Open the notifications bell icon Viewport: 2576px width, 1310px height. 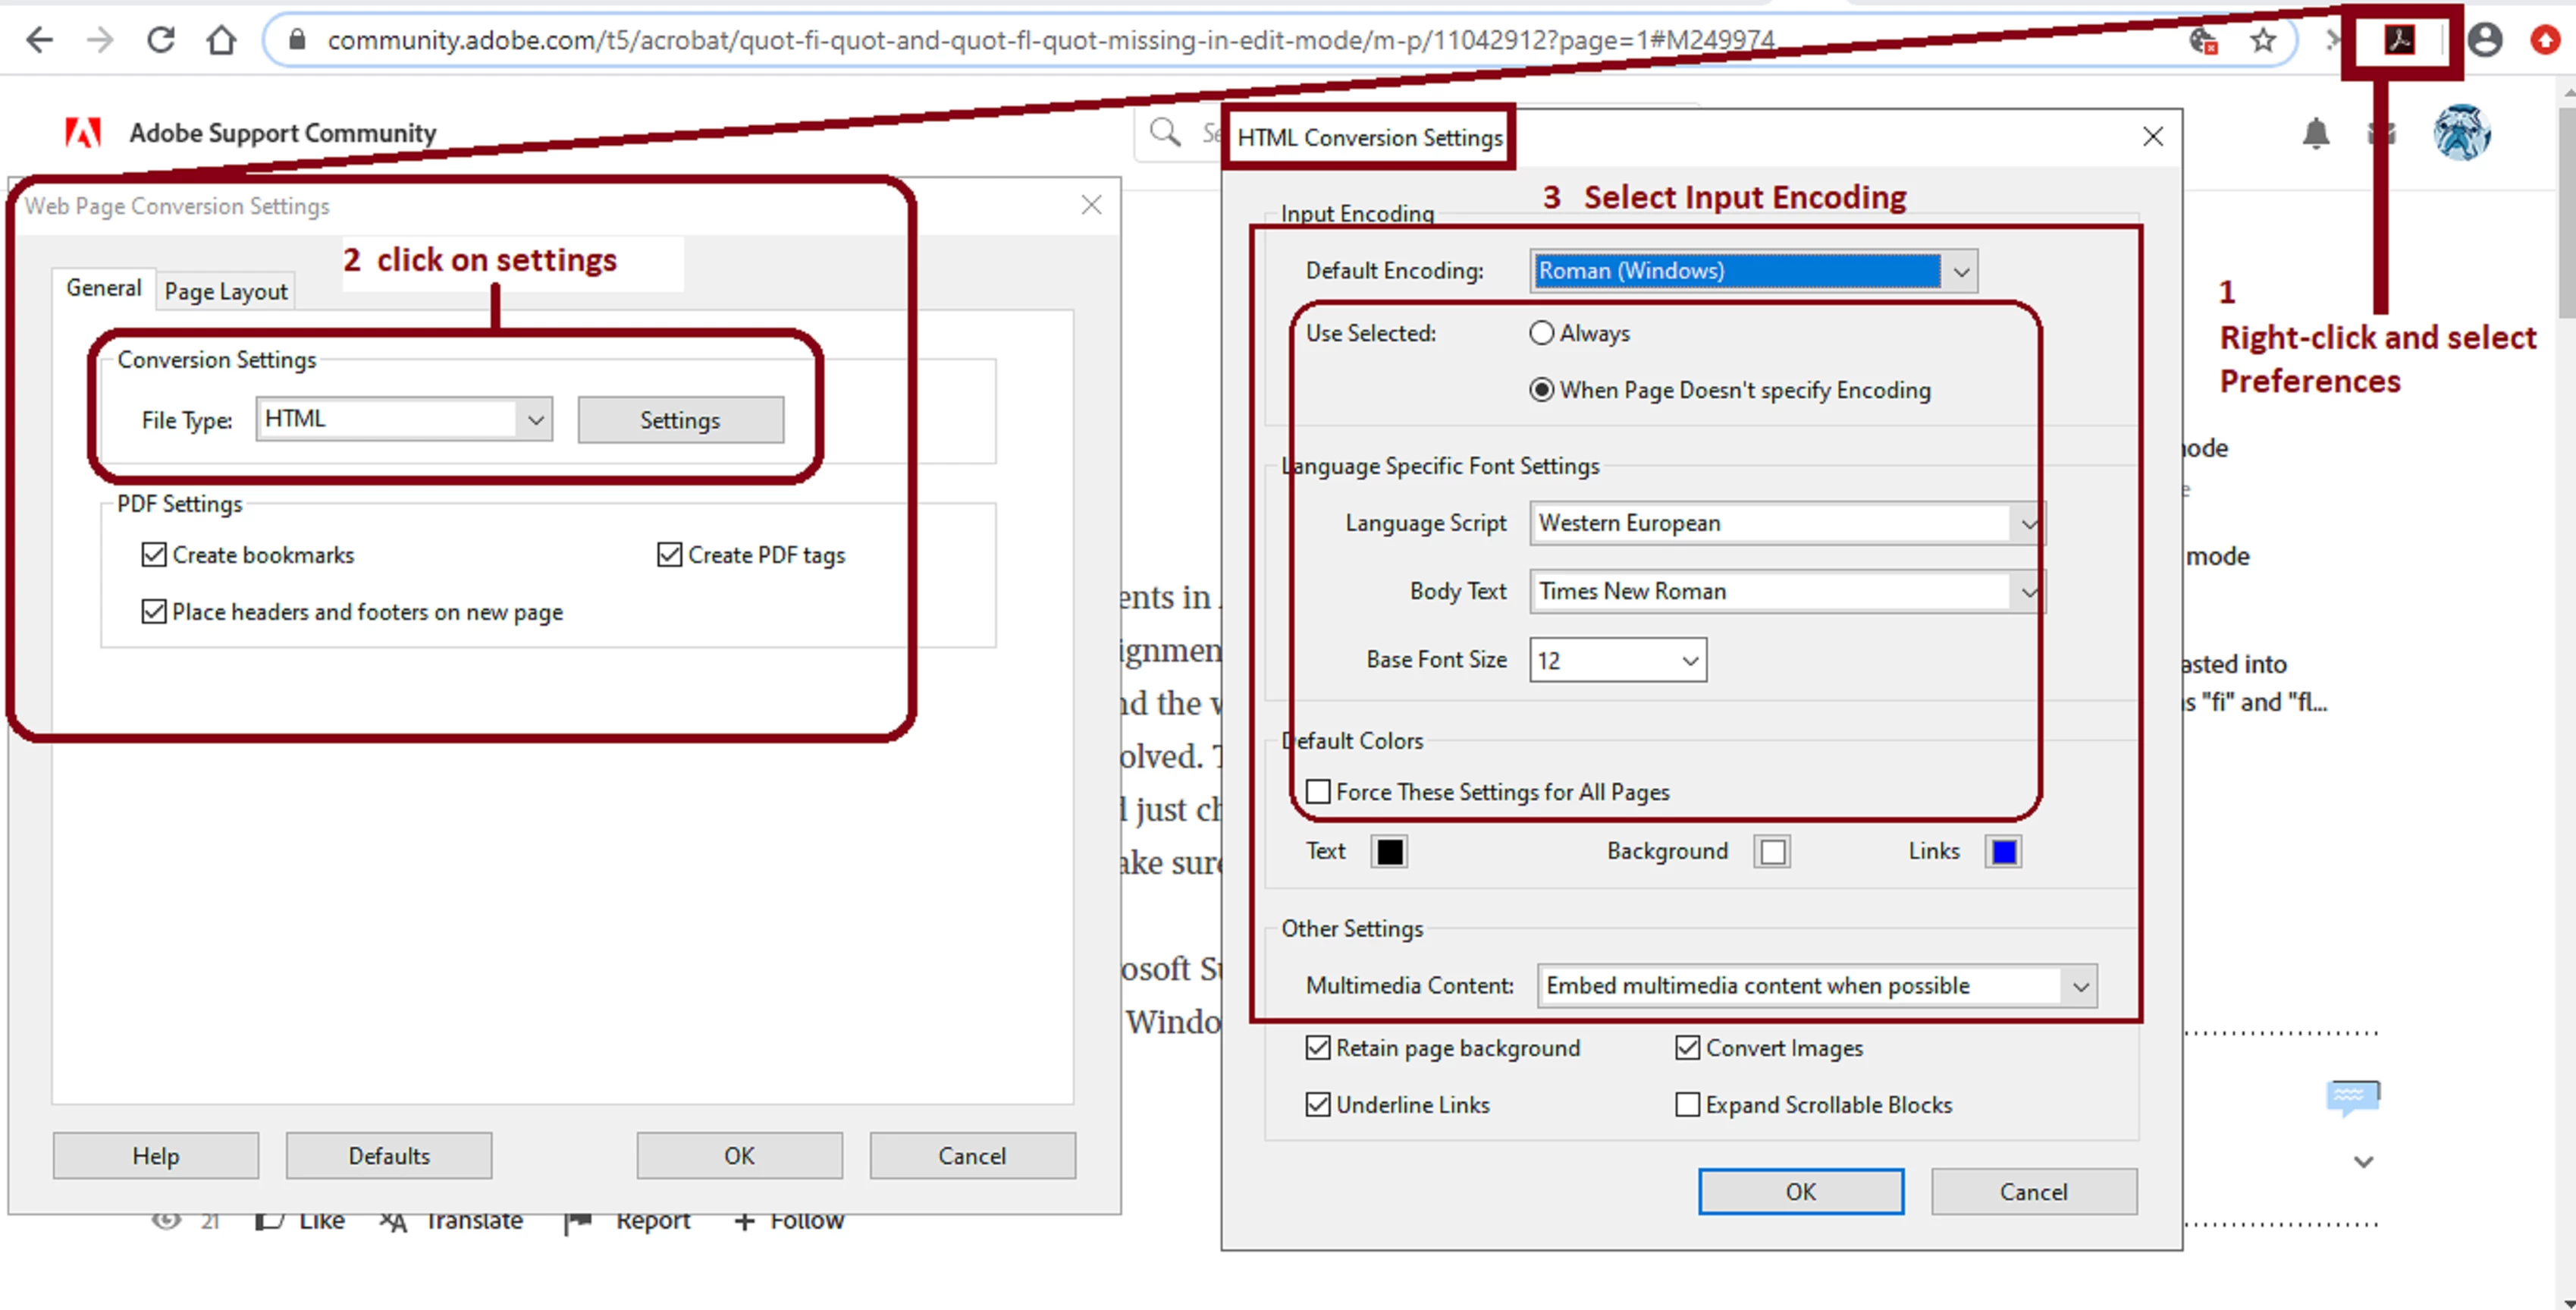(x=2315, y=133)
